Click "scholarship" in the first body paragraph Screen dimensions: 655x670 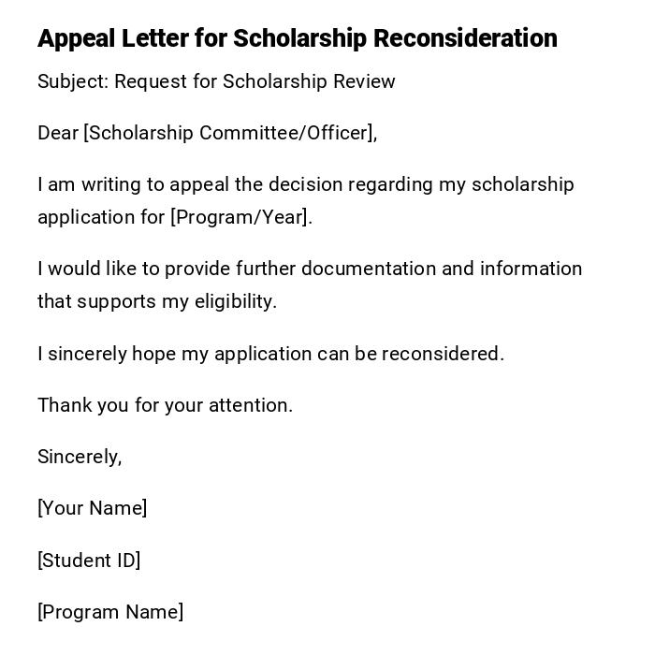click(522, 184)
